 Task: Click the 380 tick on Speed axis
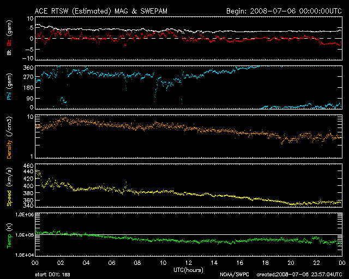click(28, 193)
